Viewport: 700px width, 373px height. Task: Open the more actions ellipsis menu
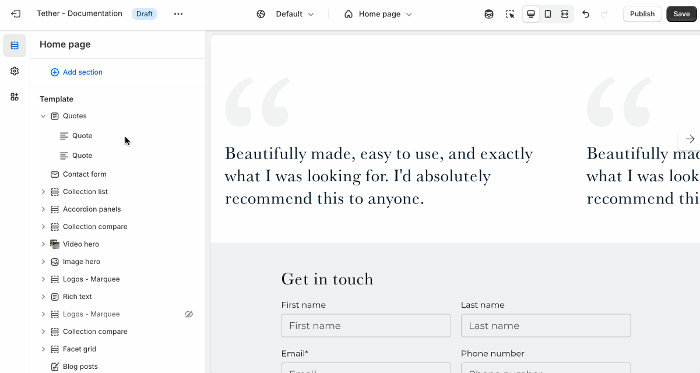point(178,14)
